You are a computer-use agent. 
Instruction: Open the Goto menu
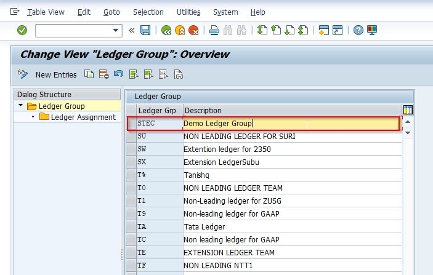[x=111, y=12]
